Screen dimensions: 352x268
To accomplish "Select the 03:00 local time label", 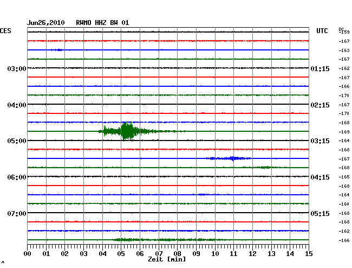I will tap(17, 68).
